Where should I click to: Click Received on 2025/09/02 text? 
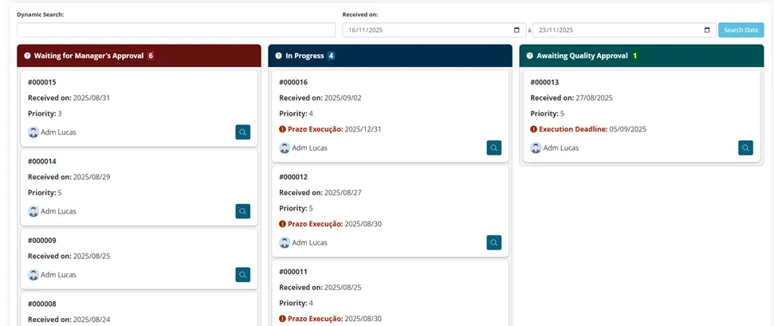coord(320,98)
